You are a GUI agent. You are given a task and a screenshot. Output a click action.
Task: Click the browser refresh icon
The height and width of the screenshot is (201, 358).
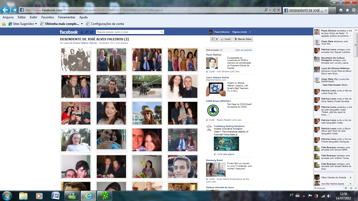[274, 10]
